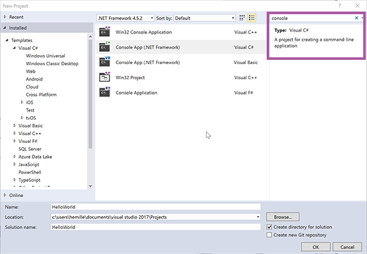
Task: Select the Win32 Console Application template icon
Action: 105,32
